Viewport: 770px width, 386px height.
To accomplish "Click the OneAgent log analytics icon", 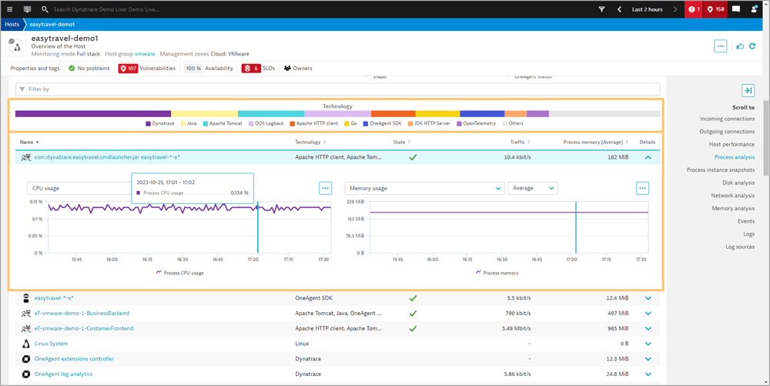I will point(26,374).
